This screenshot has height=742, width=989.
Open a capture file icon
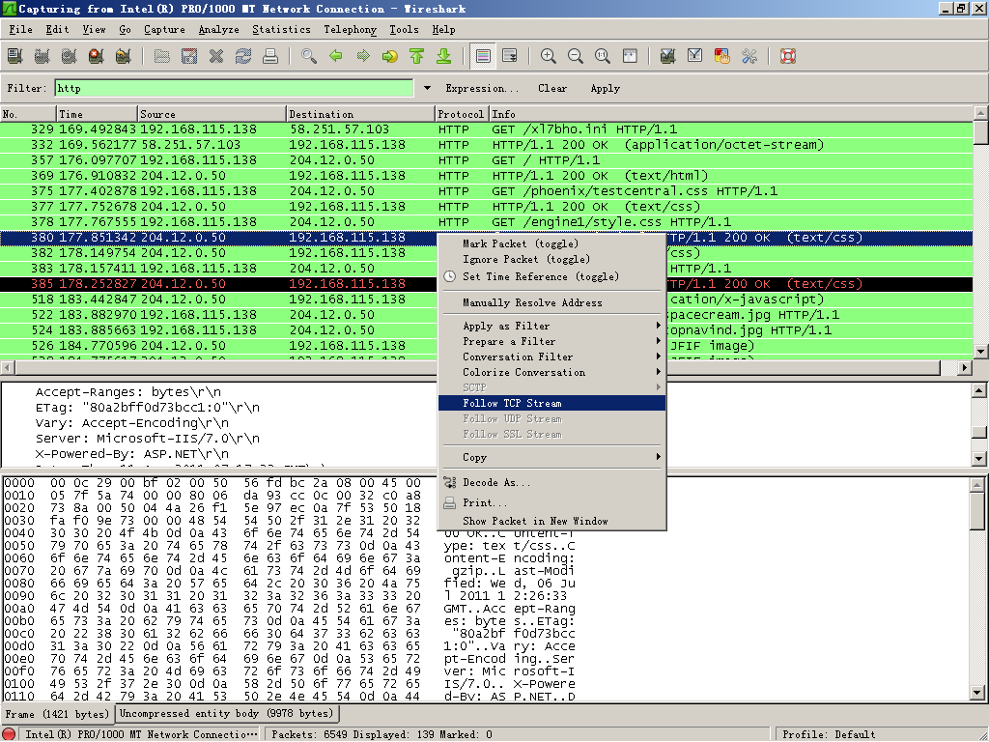tap(161, 56)
